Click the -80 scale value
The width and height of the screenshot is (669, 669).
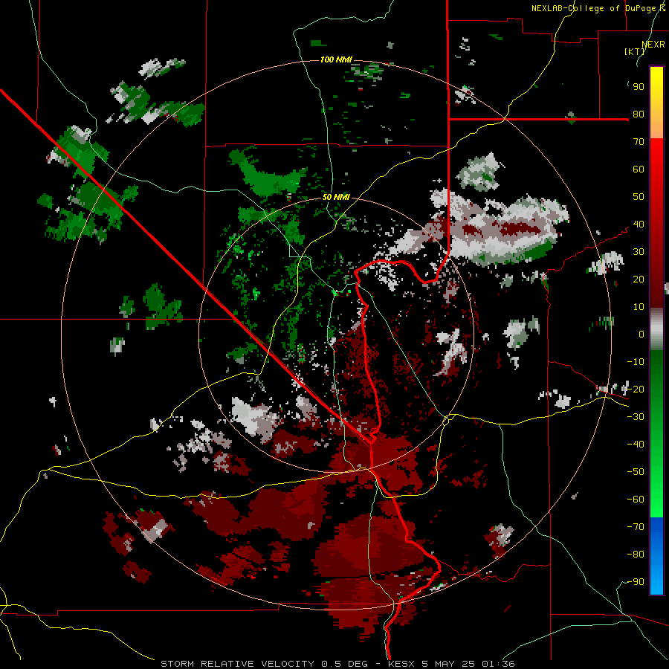coord(636,555)
